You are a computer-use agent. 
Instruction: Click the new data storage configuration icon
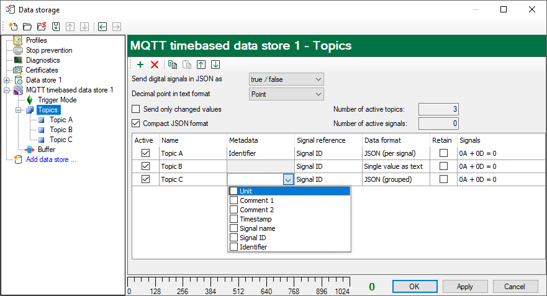point(13,27)
